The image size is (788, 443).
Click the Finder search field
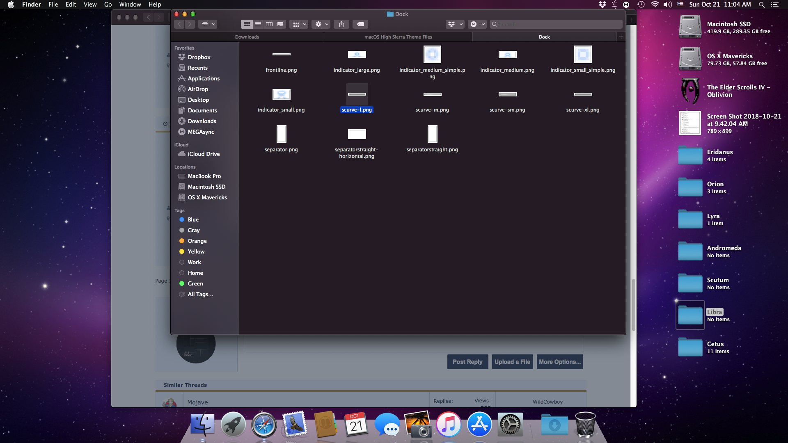tap(556, 24)
